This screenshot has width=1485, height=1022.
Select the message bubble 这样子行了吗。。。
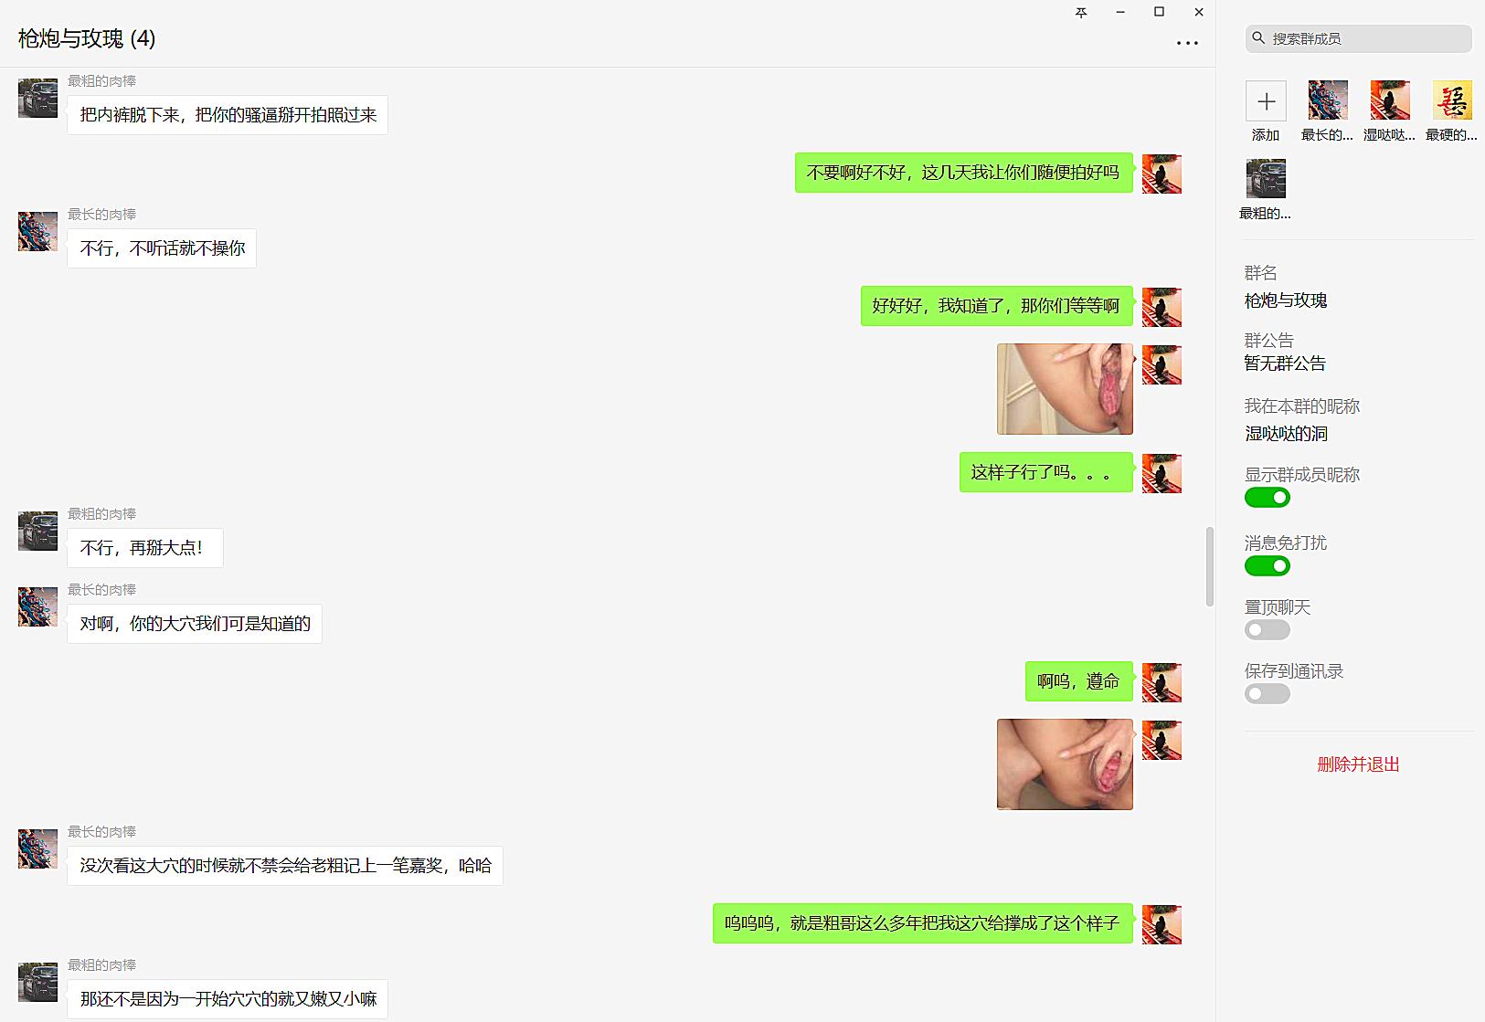1045,472
